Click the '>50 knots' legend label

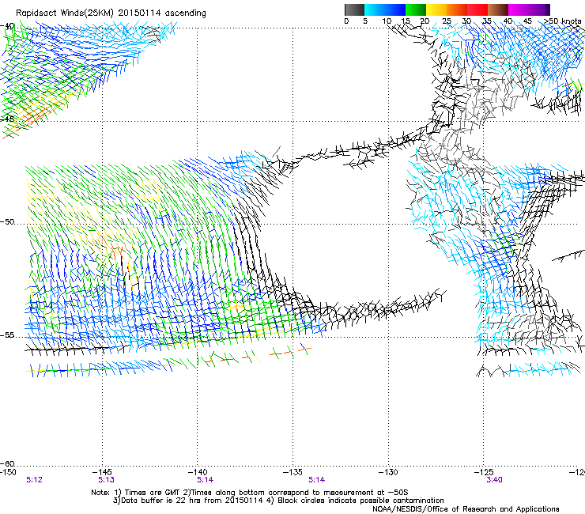point(563,21)
